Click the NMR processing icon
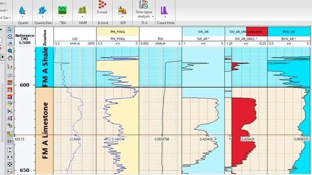 pos(82,9)
